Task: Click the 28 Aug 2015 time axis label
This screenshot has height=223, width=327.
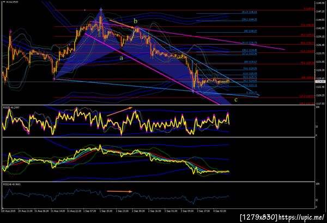Action: [9, 211]
